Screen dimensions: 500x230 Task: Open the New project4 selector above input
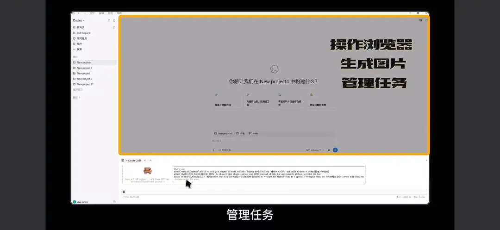click(x=223, y=133)
